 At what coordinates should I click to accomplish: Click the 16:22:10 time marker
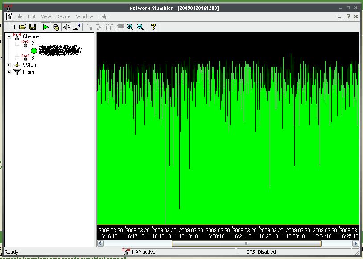tap(271, 233)
